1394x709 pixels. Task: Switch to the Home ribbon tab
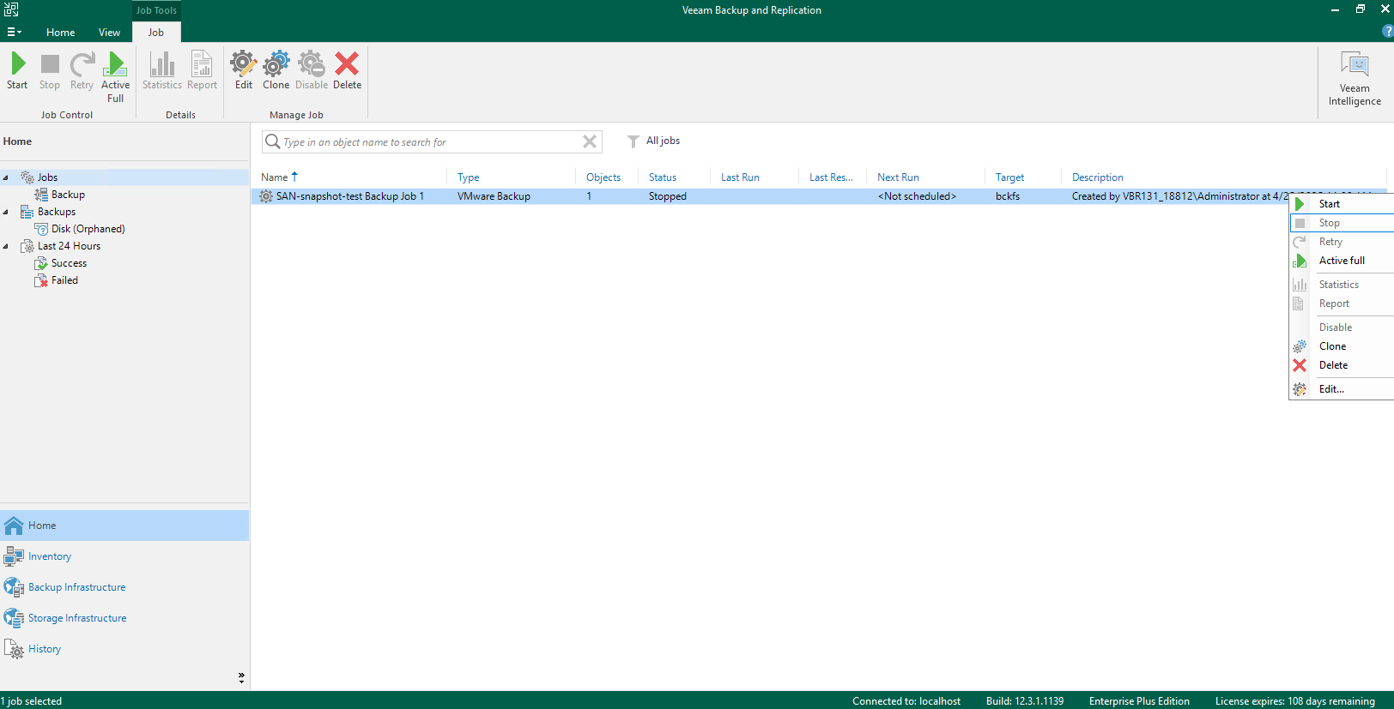pyautogui.click(x=60, y=33)
